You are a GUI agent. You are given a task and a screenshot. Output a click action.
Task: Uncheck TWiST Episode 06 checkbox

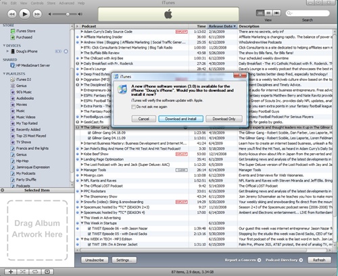[x=89, y=229]
